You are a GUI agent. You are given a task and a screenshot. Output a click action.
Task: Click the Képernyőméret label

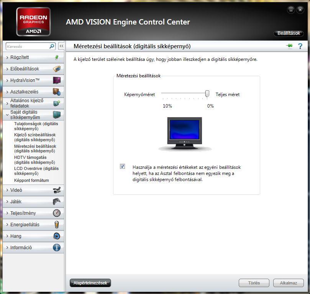click(139, 95)
